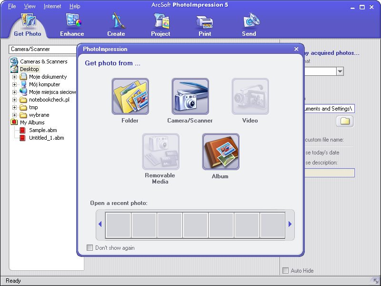
Task: Expand the notebookcheck.pl folder node
Action: click(14, 100)
